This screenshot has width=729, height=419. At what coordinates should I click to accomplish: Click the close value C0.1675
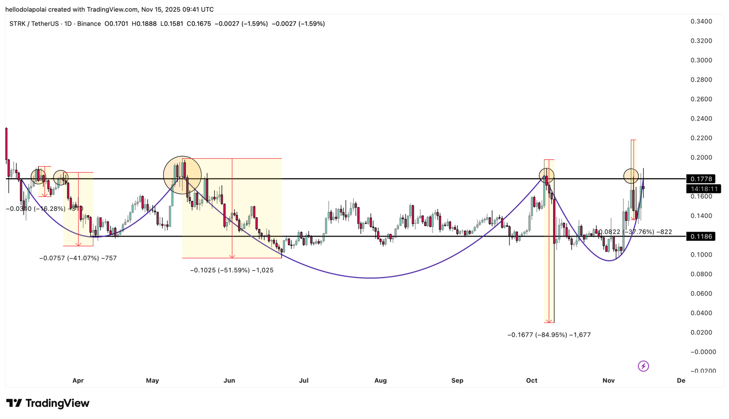(x=199, y=24)
